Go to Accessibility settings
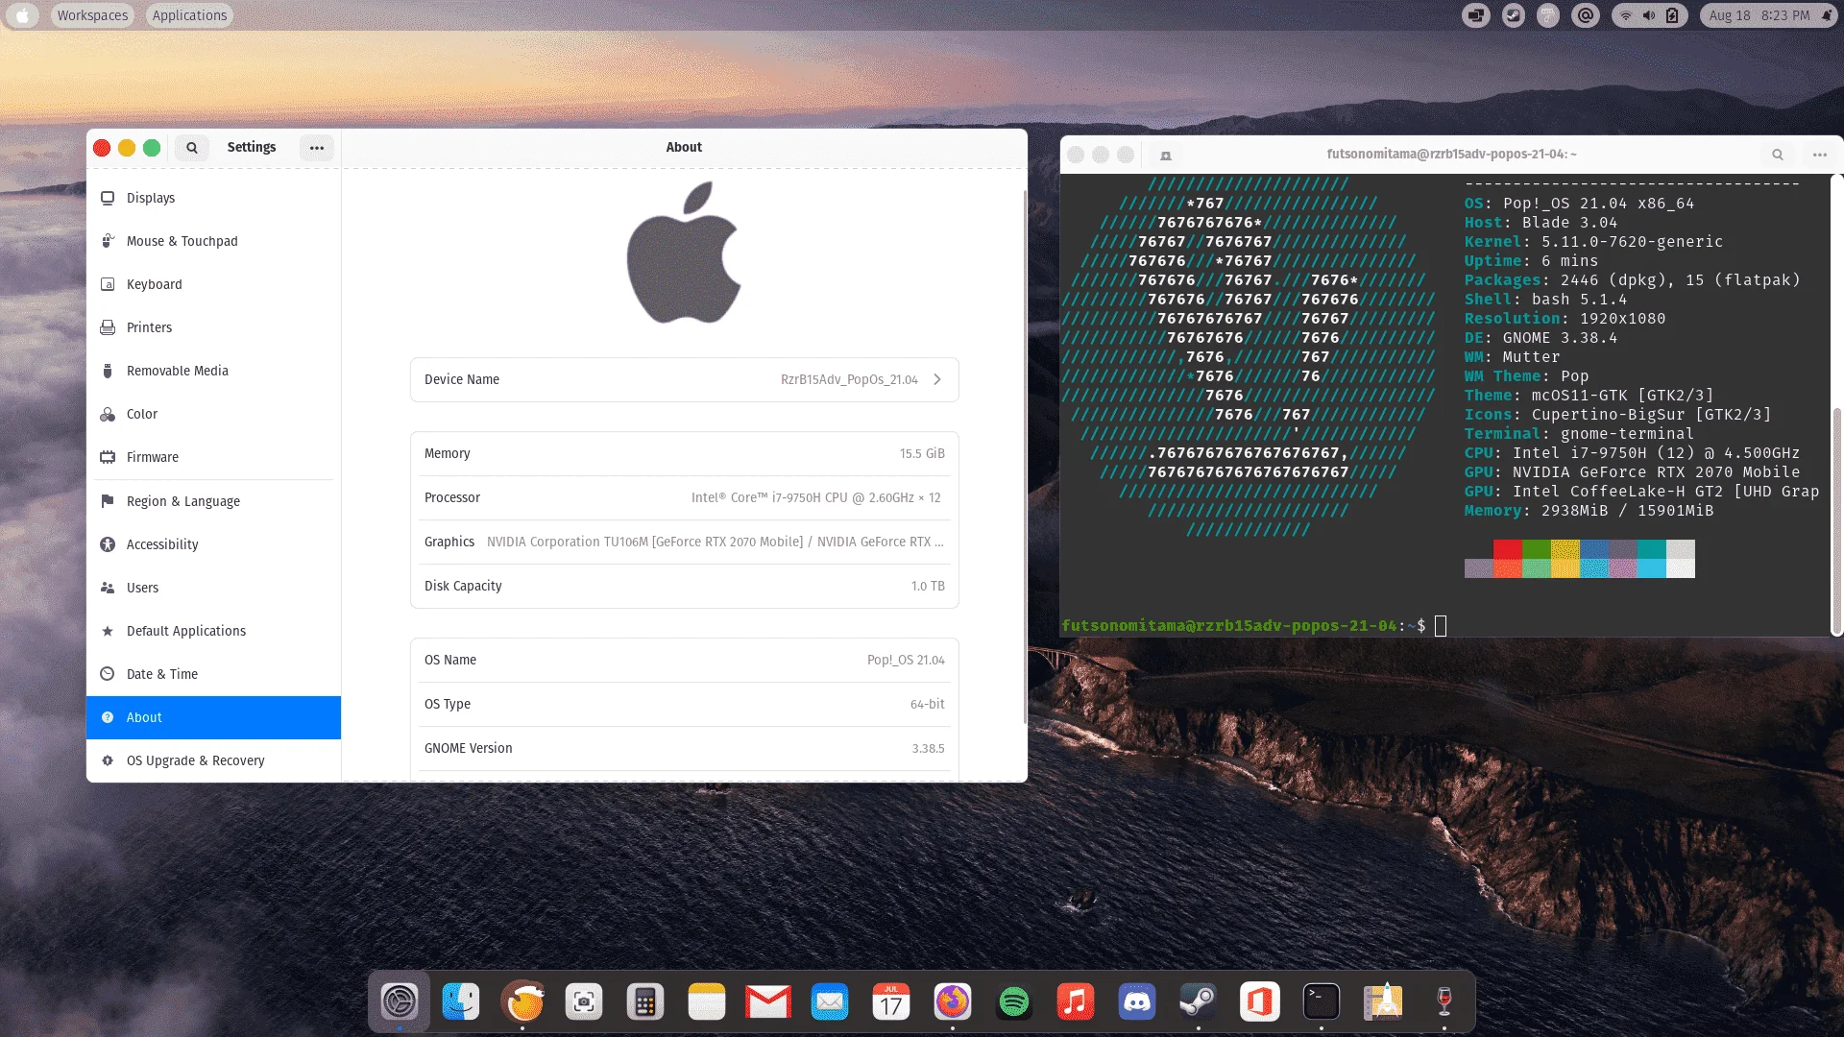This screenshot has width=1844, height=1037. pyautogui.click(x=213, y=544)
